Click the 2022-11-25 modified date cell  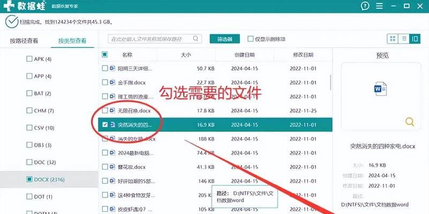pos(303,111)
